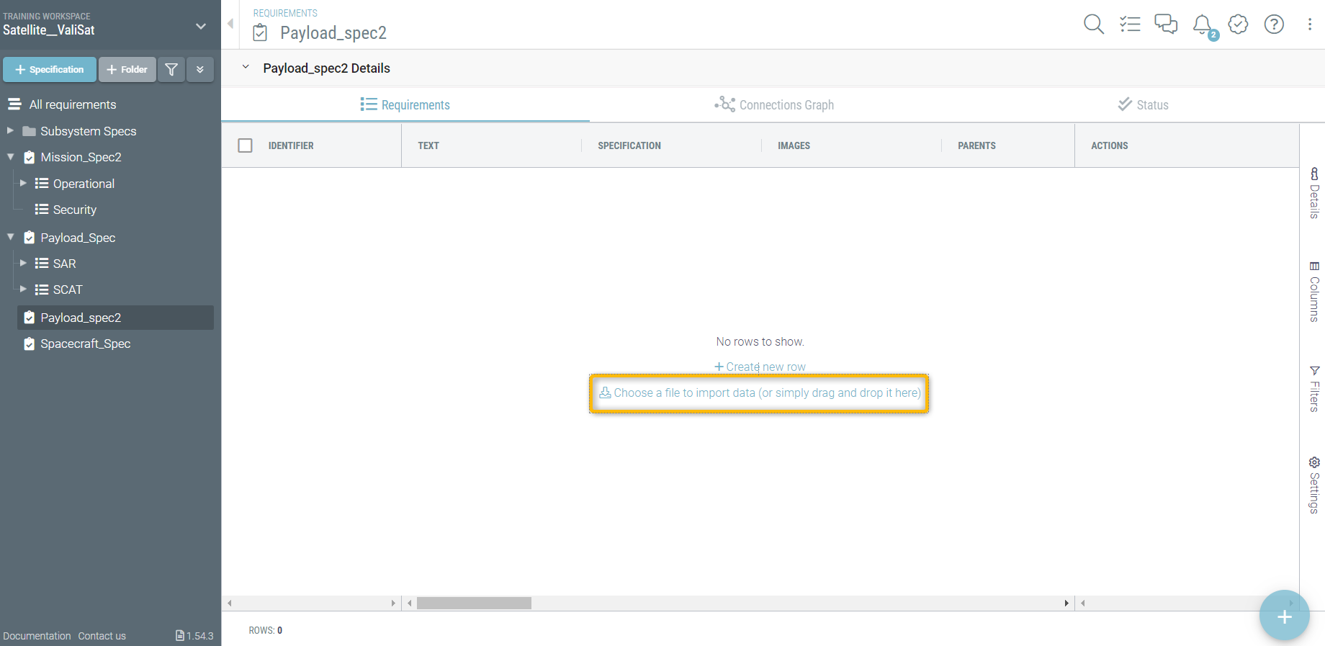Click the floating plus add button
The image size is (1325, 646).
tap(1284, 616)
